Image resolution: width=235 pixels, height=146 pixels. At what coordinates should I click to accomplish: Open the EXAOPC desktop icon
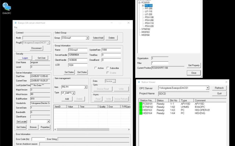point(6,8)
